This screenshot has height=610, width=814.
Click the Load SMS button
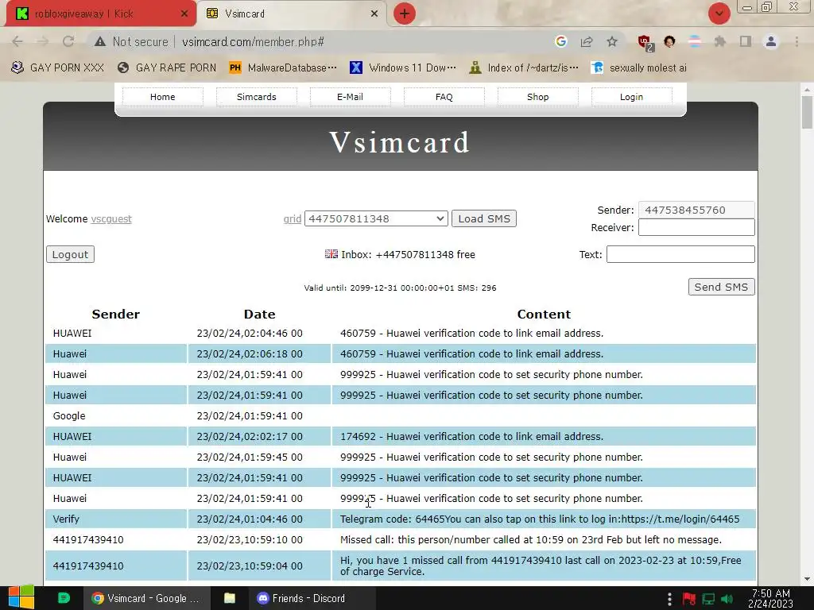coord(484,218)
